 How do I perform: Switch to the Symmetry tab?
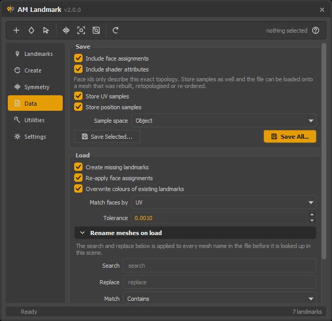tap(35, 87)
